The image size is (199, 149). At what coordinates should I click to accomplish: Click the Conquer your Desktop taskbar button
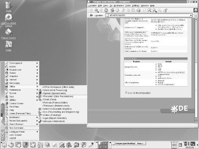[x=129, y=144]
